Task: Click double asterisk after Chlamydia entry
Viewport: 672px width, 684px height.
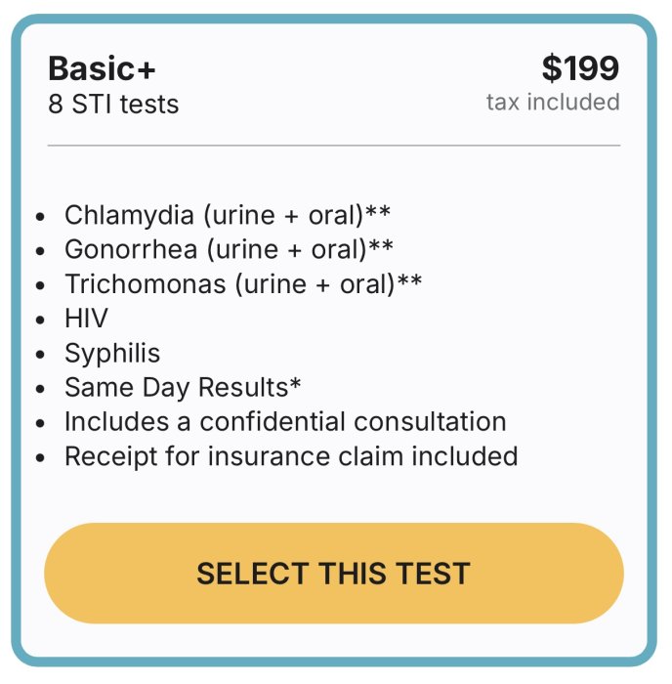Action: pyautogui.click(x=379, y=211)
